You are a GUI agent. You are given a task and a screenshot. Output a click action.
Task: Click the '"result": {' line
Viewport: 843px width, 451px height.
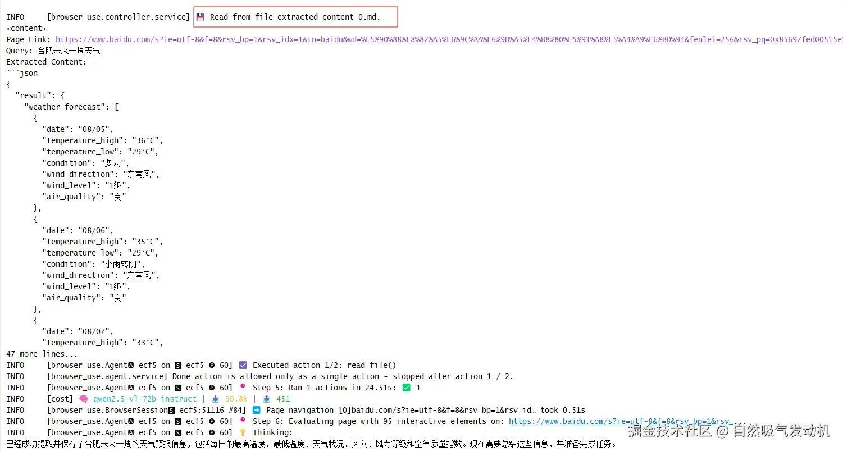click(40, 95)
